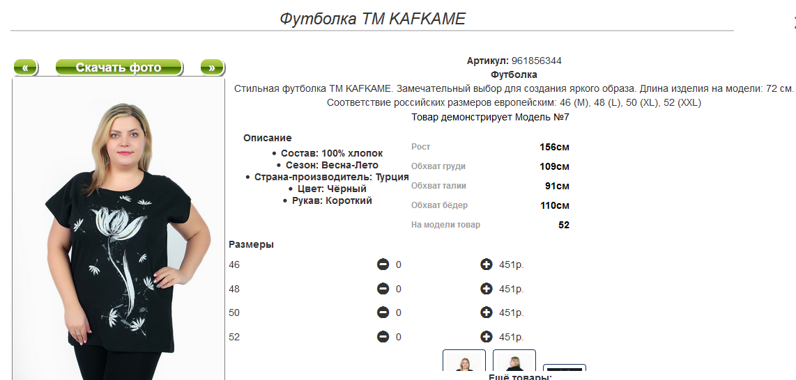
Task: Click the size 52 row label
Action: (x=234, y=337)
